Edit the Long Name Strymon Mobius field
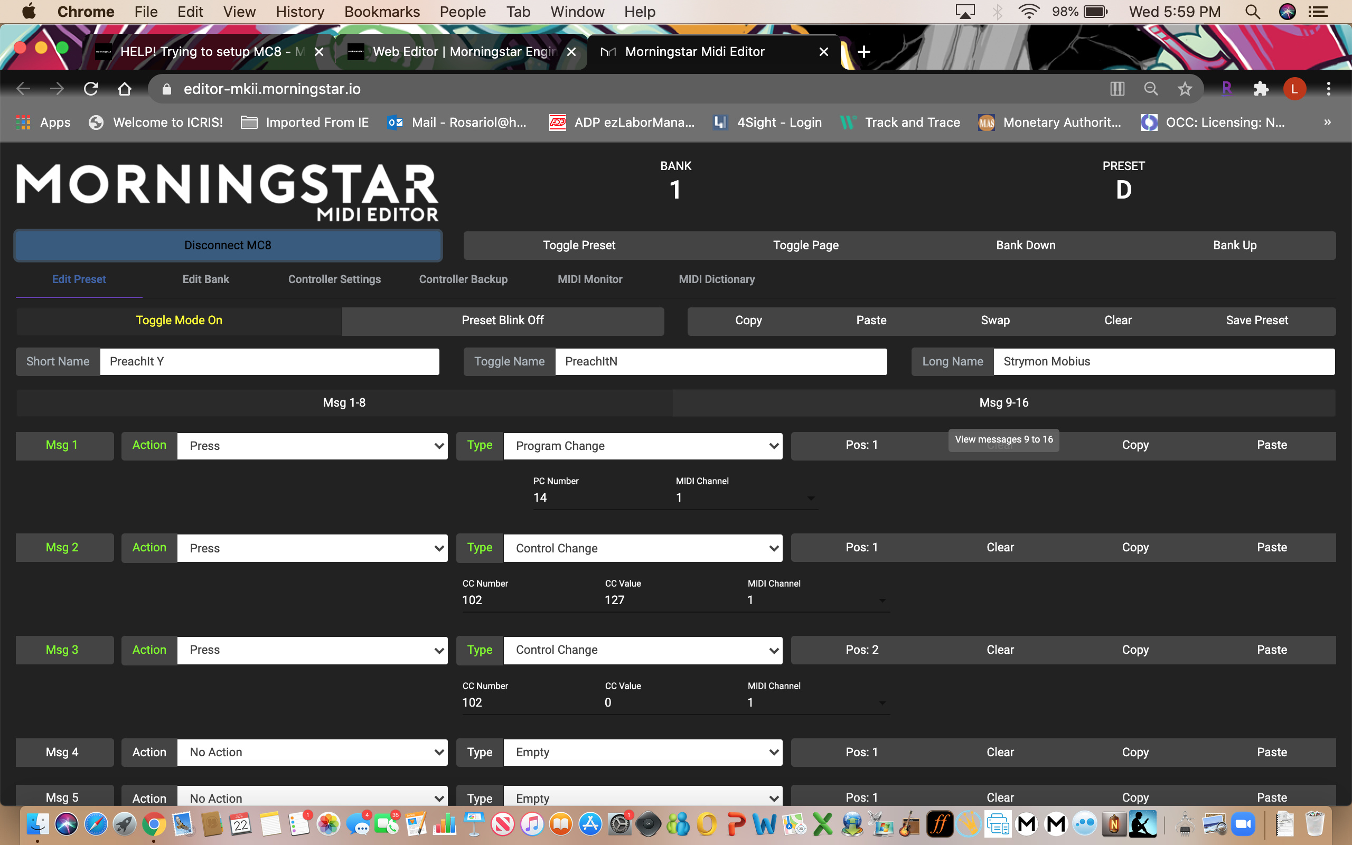The width and height of the screenshot is (1352, 845). [1164, 362]
